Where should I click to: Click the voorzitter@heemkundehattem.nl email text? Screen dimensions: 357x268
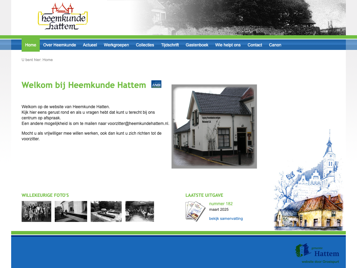tap(138, 124)
